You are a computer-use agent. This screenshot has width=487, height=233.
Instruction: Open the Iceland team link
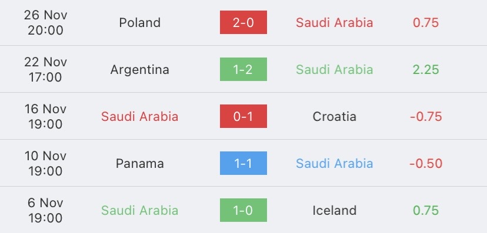tap(334, 210)
